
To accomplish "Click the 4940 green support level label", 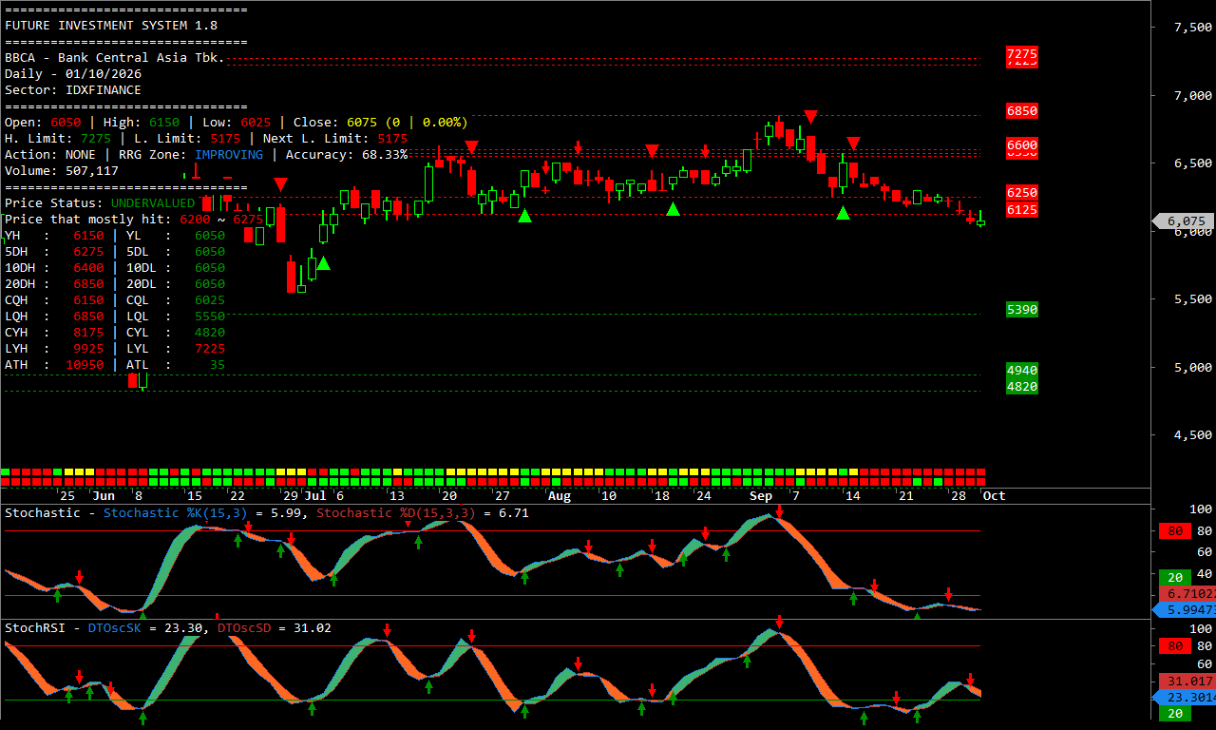I will (1022, 370).
